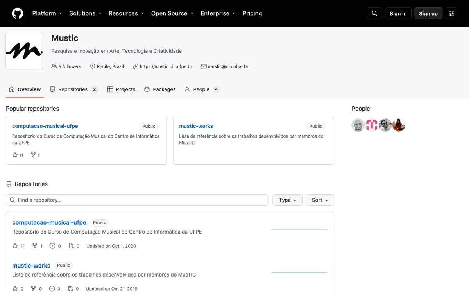
Task: Expand the Open Source menu
Action: coord(172,13)
